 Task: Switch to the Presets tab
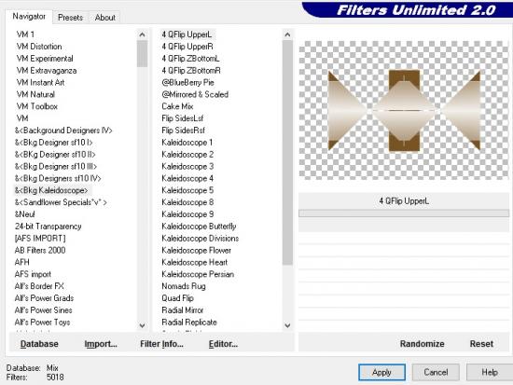pyautogui.click(x=70, y=18)
